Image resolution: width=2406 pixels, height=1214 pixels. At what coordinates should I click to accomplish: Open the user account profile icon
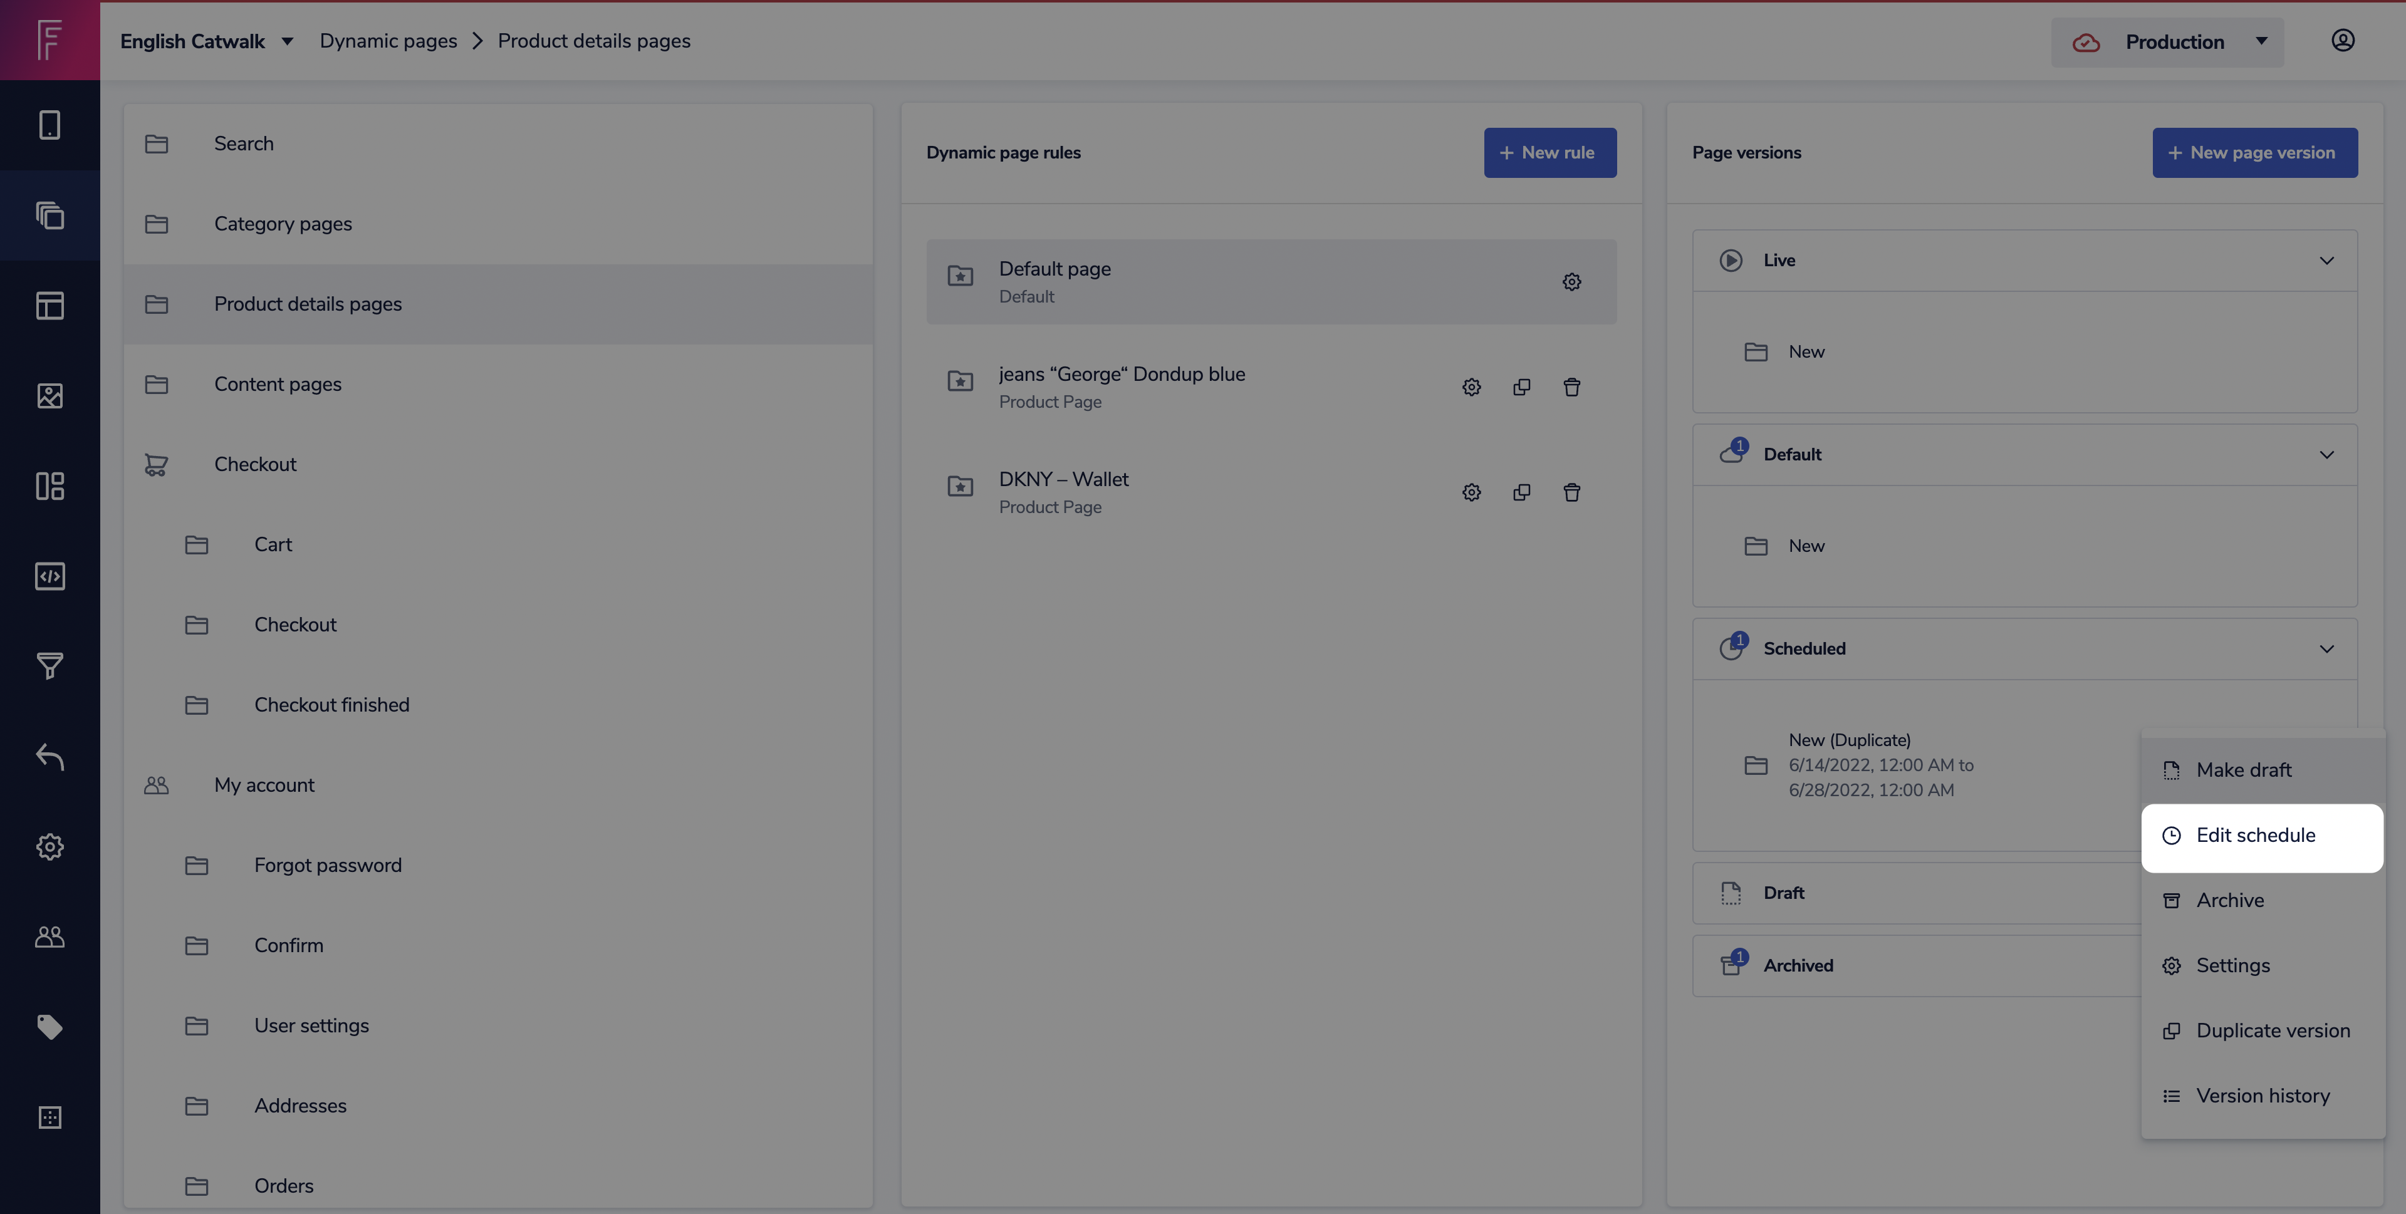(2343, 40)
